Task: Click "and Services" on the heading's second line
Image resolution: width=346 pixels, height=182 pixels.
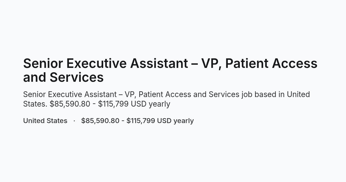Action: pyautogui.click(x=63, y=77)
